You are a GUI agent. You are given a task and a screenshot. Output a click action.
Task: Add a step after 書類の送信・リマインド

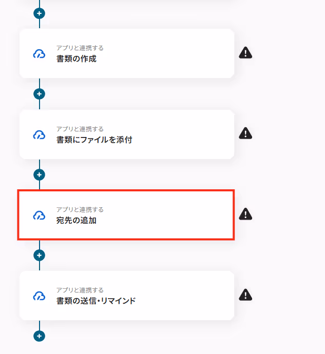[x=40, y=336]
